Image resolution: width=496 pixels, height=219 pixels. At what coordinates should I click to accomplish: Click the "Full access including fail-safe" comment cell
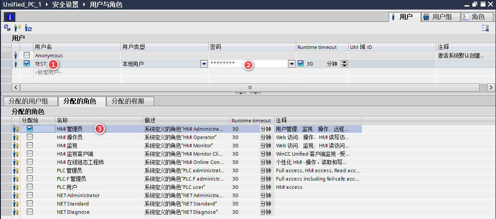pos(318,179)
